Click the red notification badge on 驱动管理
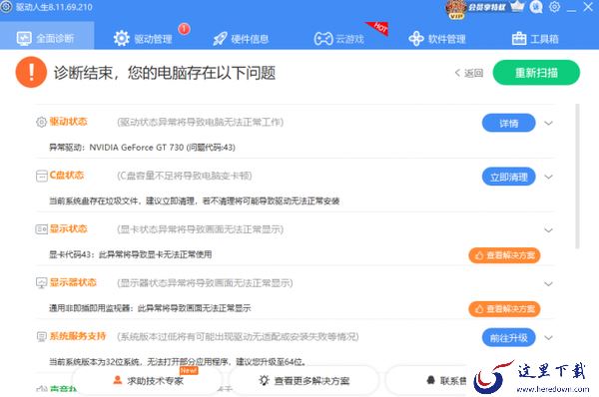Screen dimensions: 599x397 [184, 29]
